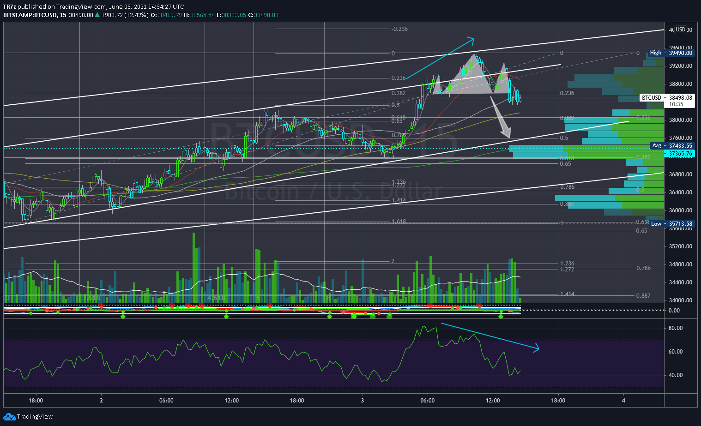Click the 36000.00 price axis tick
701x426 pixels.
click(681, 210)
